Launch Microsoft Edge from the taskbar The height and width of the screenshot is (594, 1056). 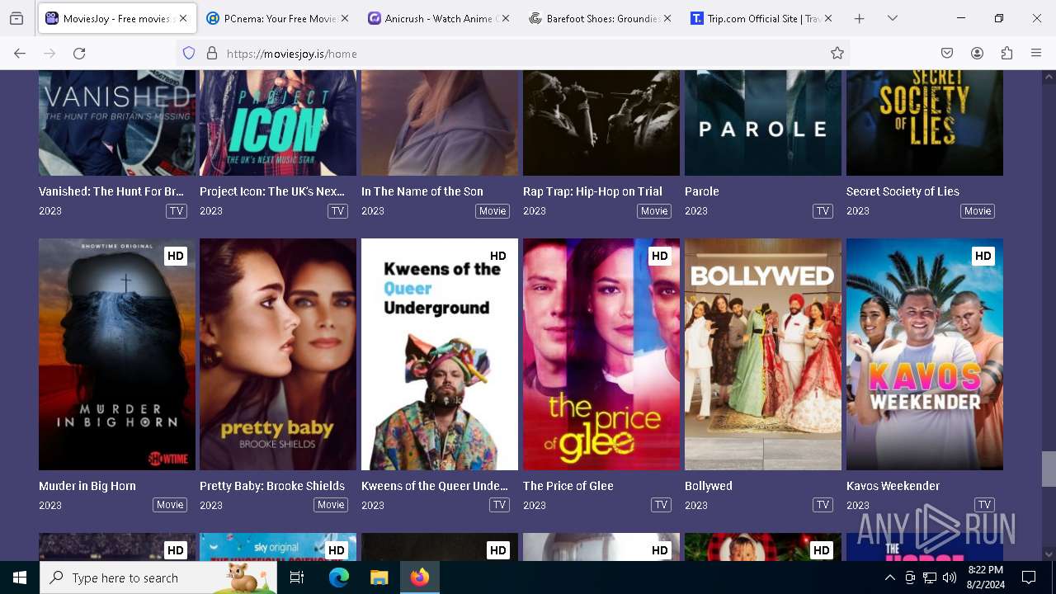click(x=339, y=577)
